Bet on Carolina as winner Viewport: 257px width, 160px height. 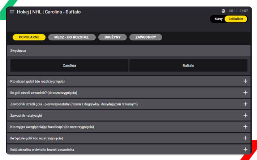click(69, 65)
